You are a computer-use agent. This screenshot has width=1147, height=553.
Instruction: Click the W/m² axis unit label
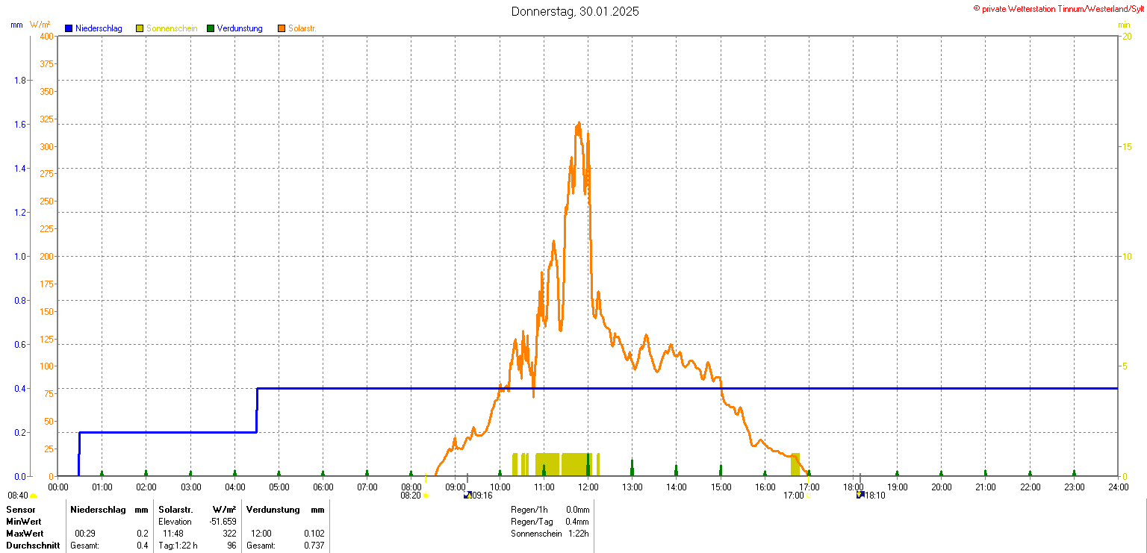pyautogui.click(x=40, y=25)
